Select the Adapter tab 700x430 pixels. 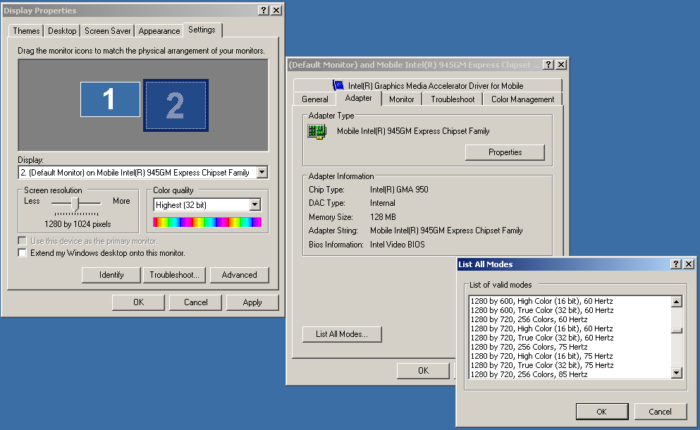(359, 98)
